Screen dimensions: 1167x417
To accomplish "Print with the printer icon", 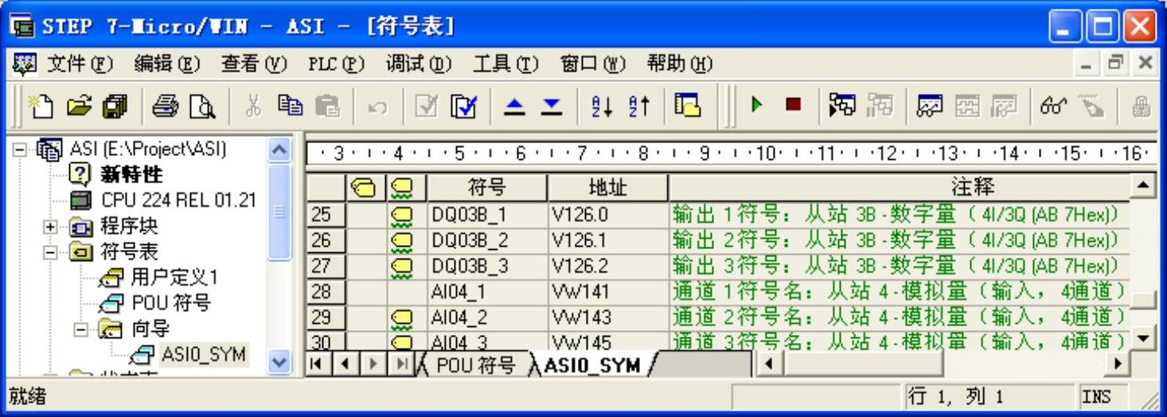I will pos(166,105).
